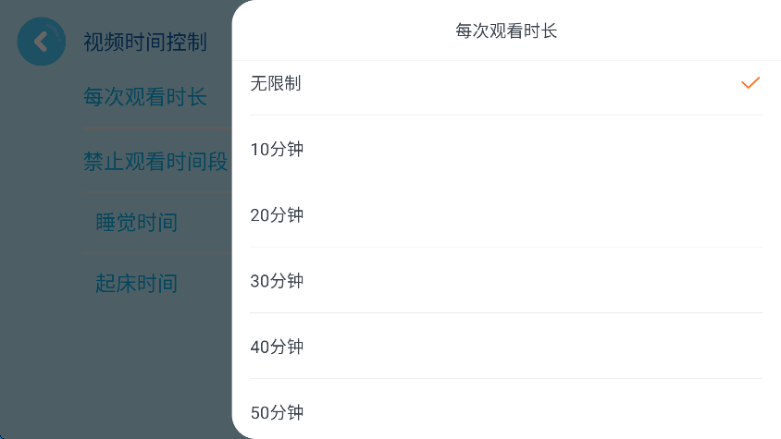The width and height of the screenshot is (781, 439).
Task: Open the 起床时间 setting
Action: pyautogui.click(x=136, y=283)
